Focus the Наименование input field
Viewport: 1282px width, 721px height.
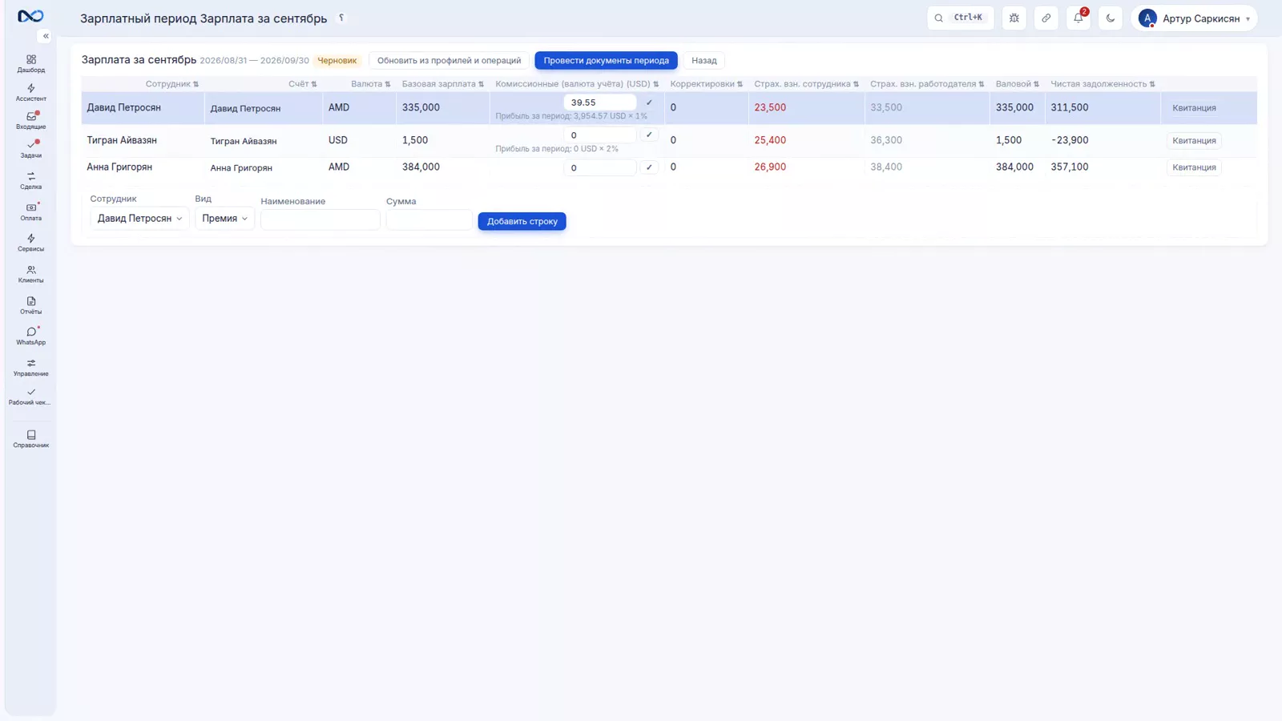coord(320,220)
